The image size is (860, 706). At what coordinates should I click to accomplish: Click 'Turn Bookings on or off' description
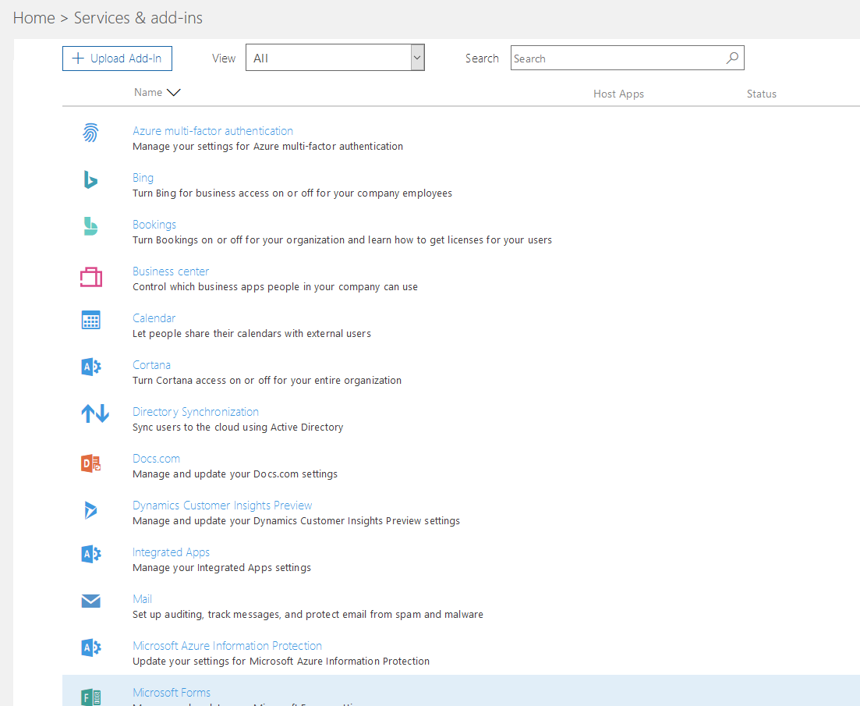[342, 239]
